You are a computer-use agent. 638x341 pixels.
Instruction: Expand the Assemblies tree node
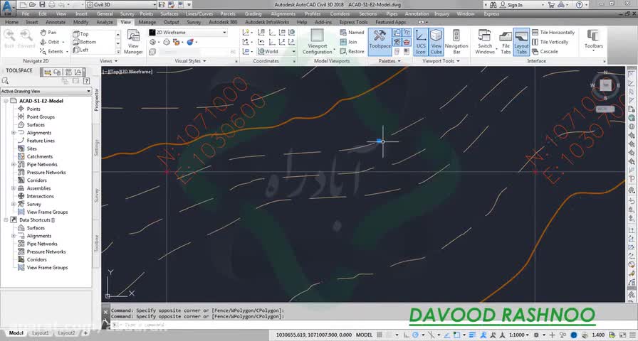click(14, 188)
